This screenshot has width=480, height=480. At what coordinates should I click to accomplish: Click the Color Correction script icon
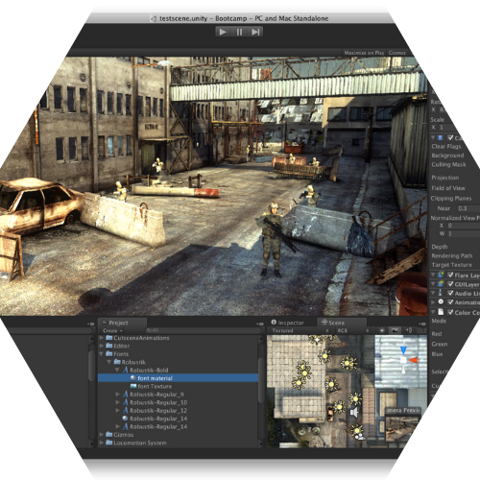pyautogui.click(x=441, y=312)
